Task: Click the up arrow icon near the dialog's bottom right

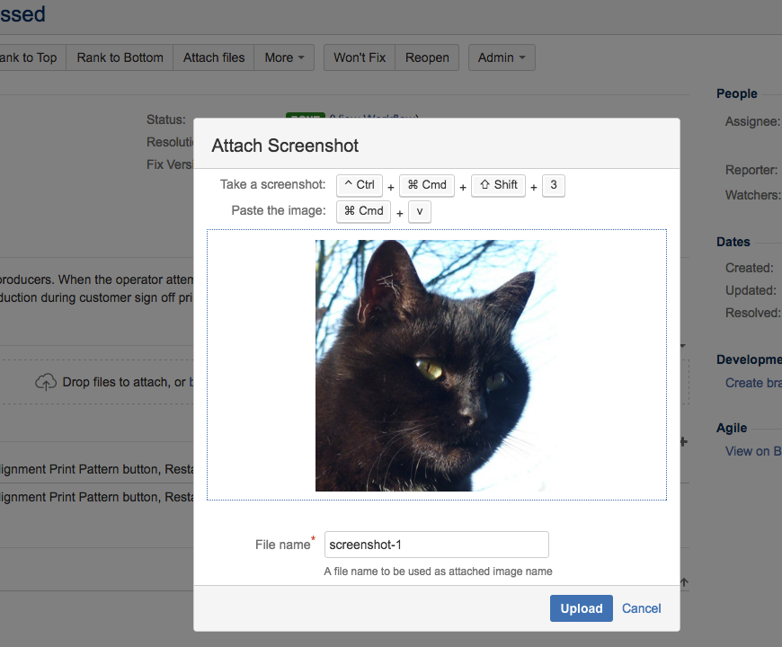Action: pos(684,581)
